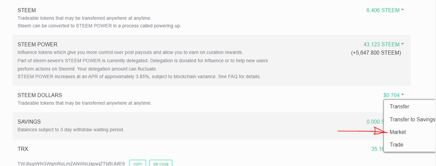The height and width of the screenshot is (166, 436).
Task: Toggle the $0.764 Steem Dollars dropdown
Action: 391,95
